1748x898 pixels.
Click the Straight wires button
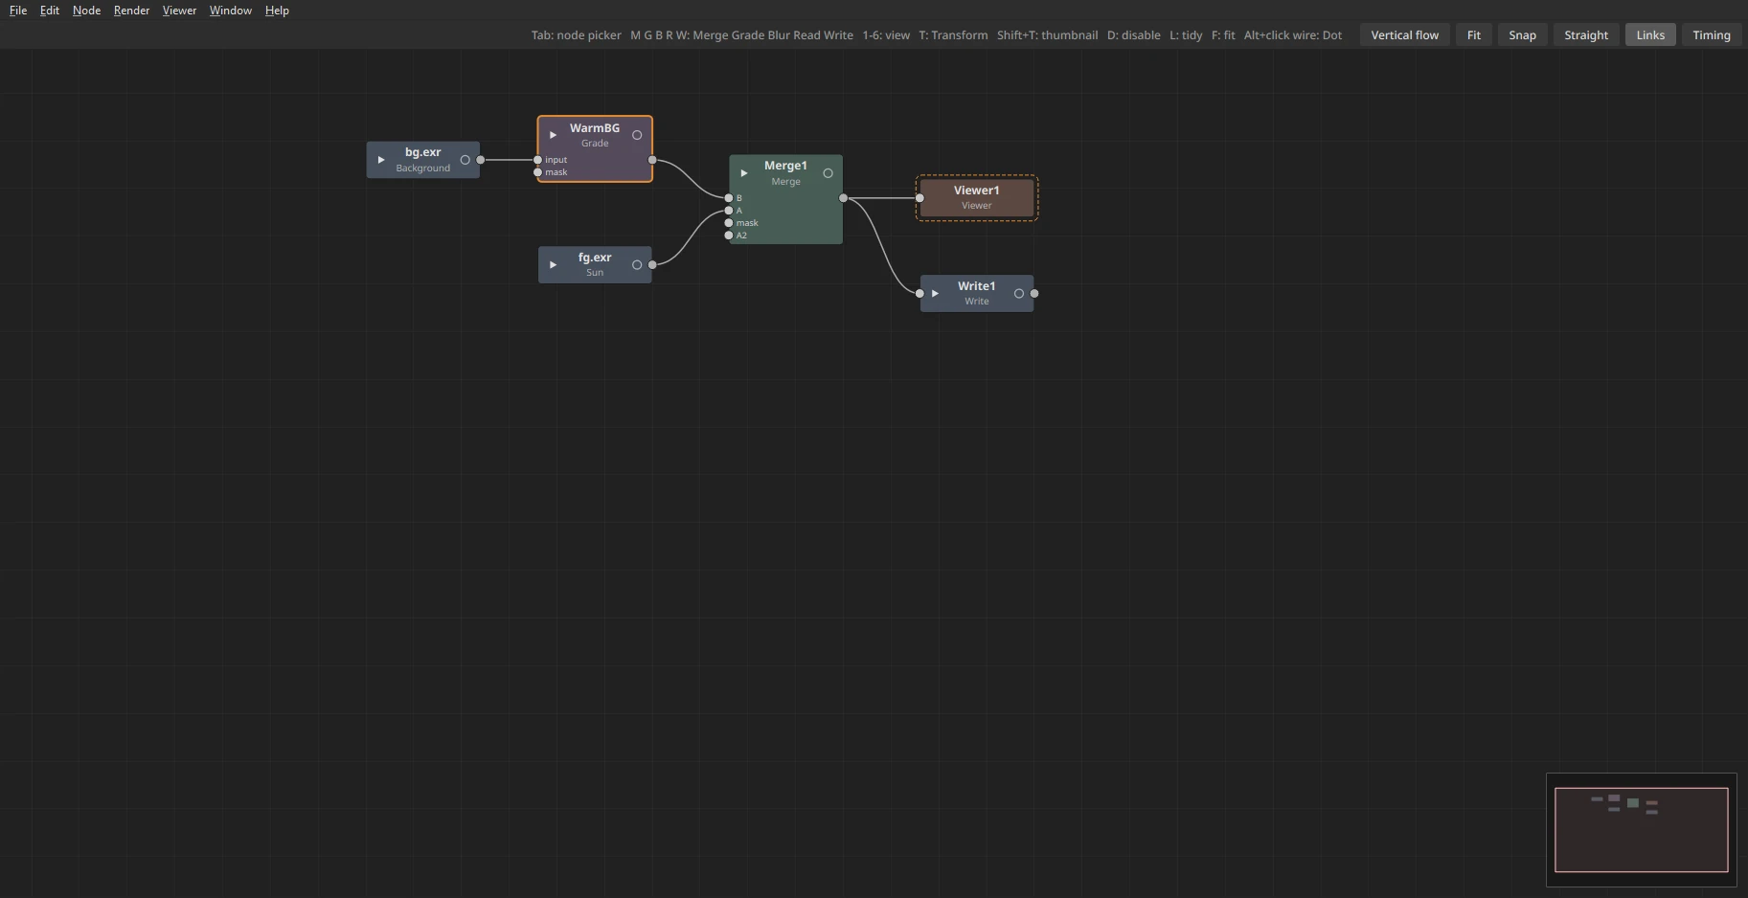coord(1586,35)
